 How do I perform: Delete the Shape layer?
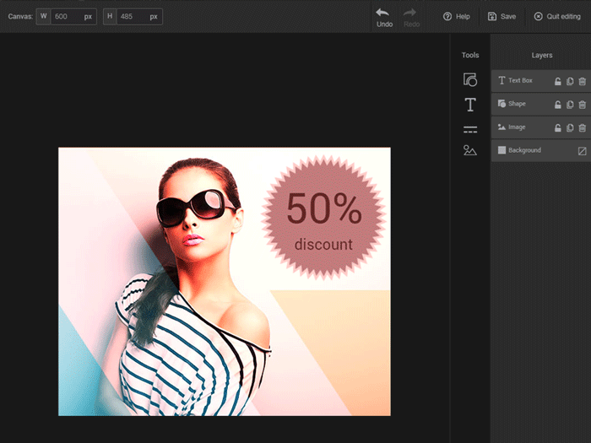click(582, 105)
